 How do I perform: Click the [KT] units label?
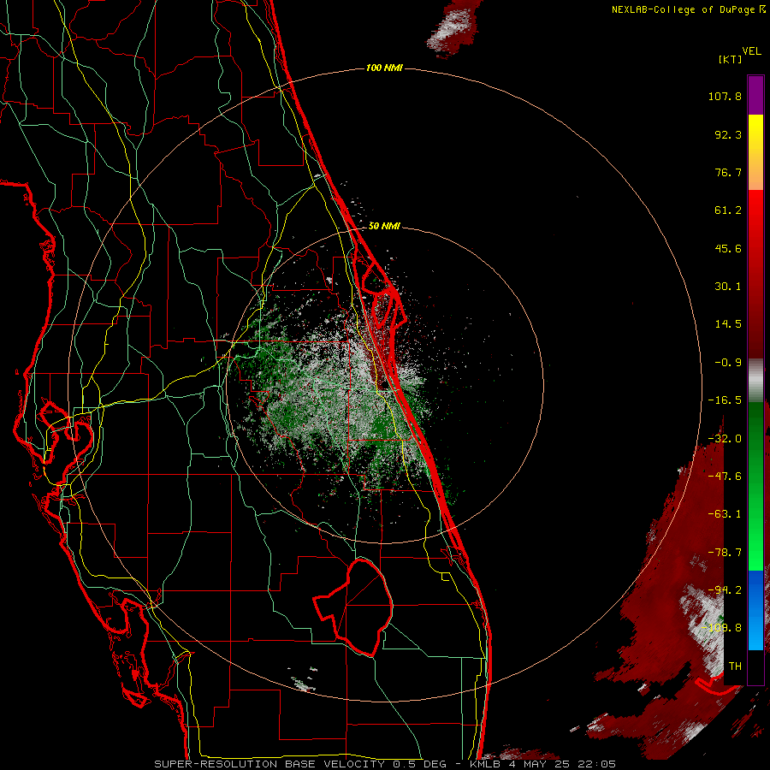(x=730, y=59)
